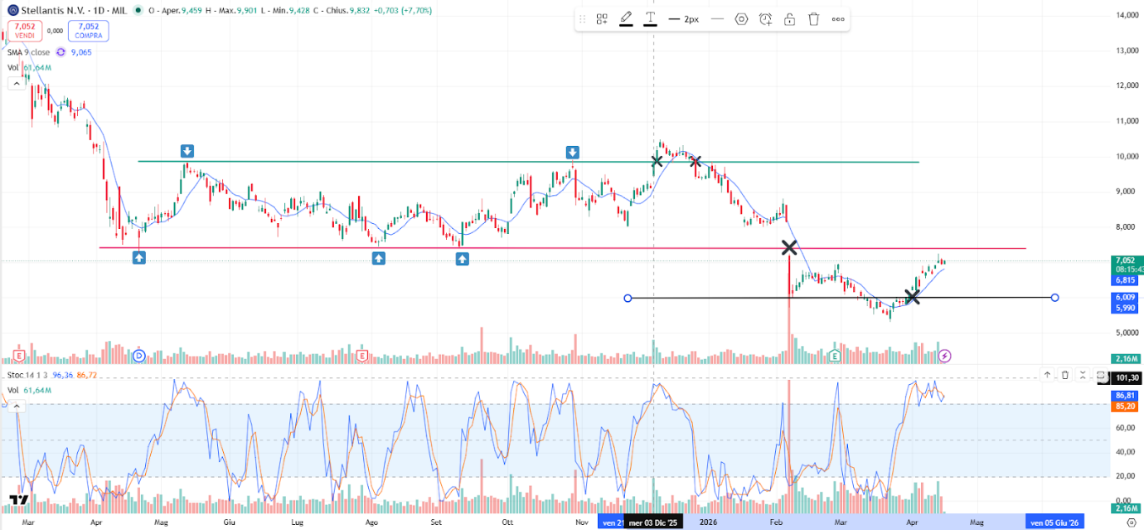Collapse the main chart legend chevron
1144x530 pixels.
pos(16,82)
